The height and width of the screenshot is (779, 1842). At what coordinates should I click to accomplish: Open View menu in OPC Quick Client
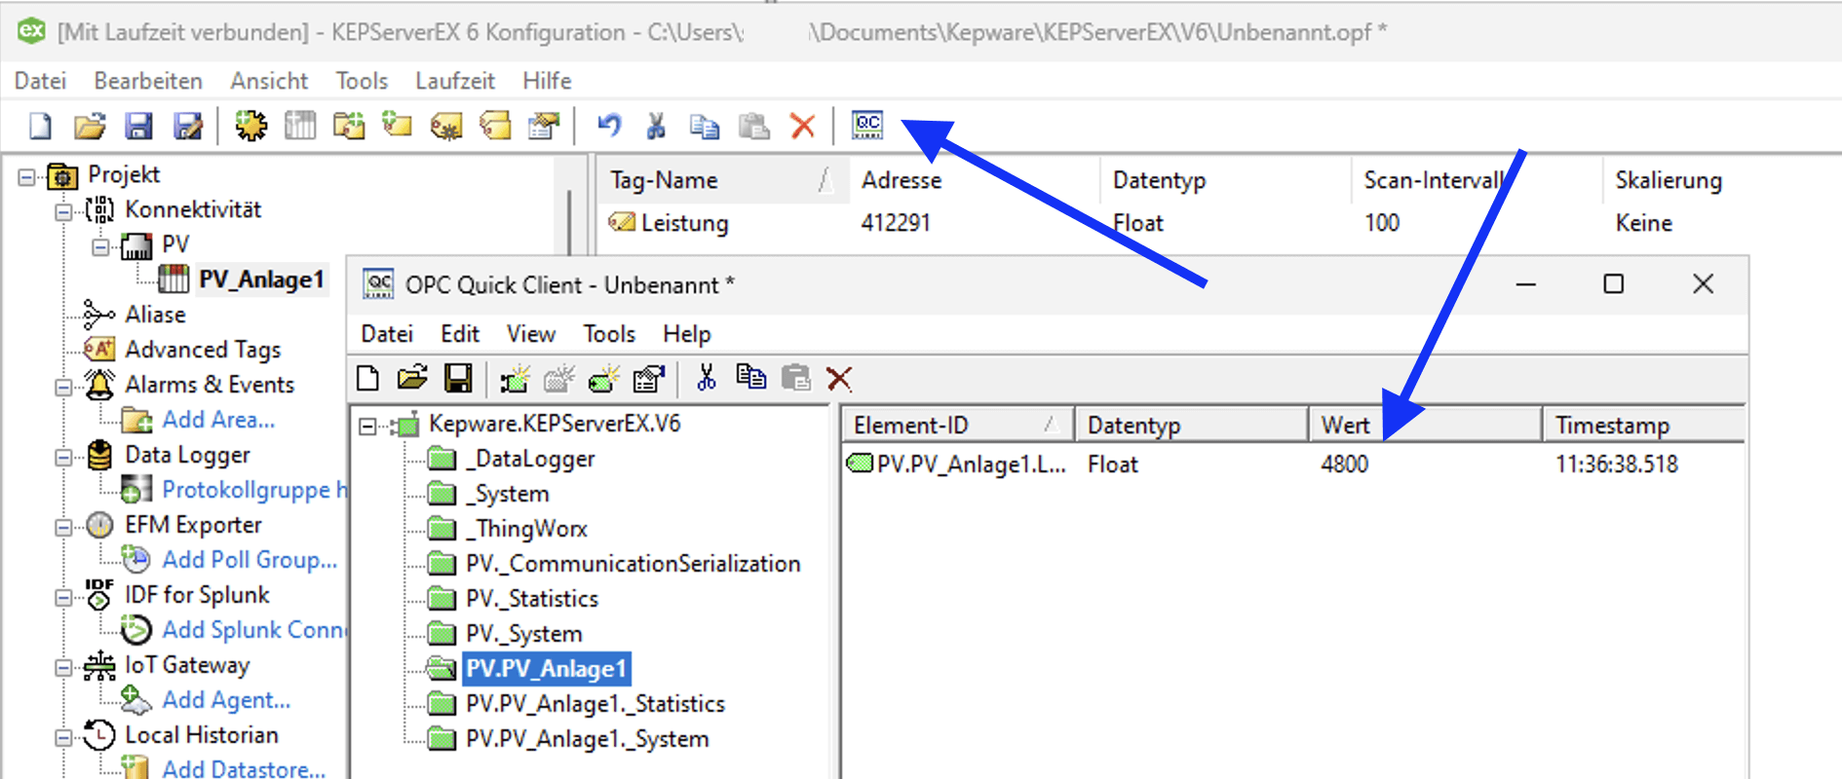(x=531, y=334)
